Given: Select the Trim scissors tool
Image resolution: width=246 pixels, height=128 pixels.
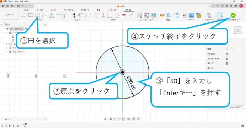Looking at the screenshot, I should point(74,15).
